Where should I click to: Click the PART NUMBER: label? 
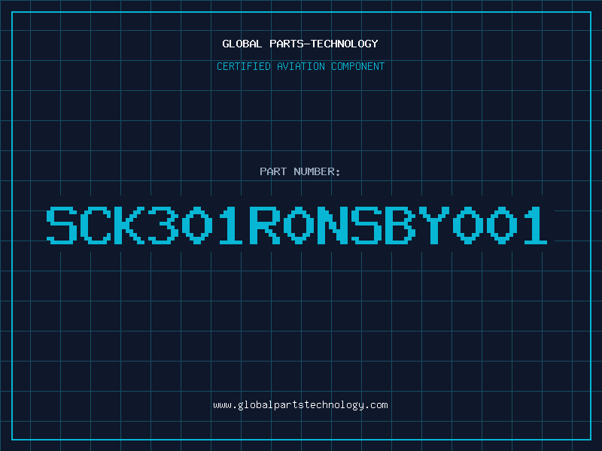tap(299, 171)
